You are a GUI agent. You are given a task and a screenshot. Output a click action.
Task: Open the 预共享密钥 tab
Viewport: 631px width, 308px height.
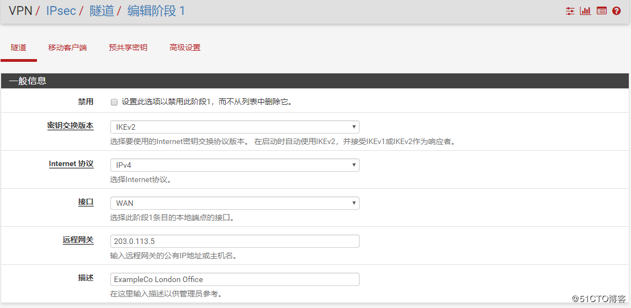[128, 47]
